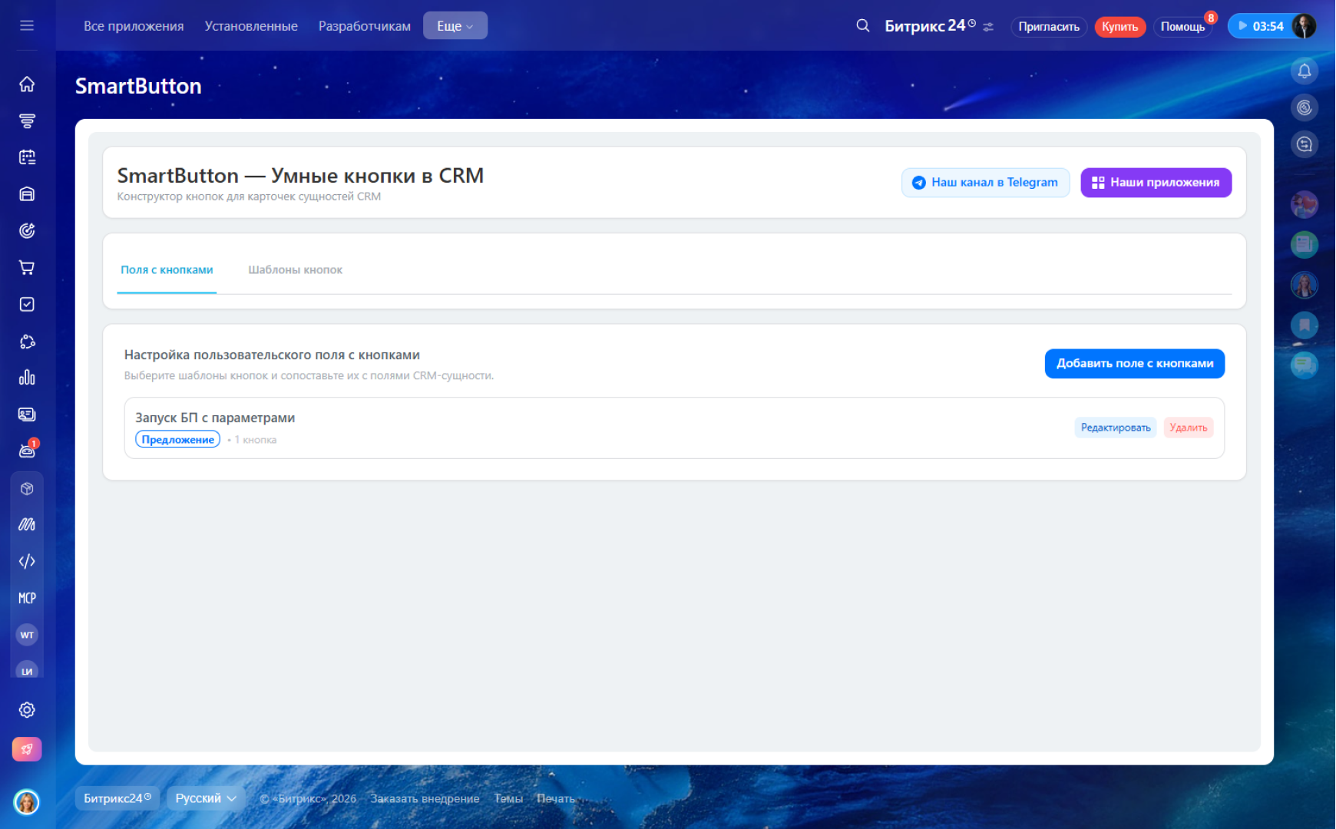Click the garage-shaped icon in sidebar

[27, 194]
